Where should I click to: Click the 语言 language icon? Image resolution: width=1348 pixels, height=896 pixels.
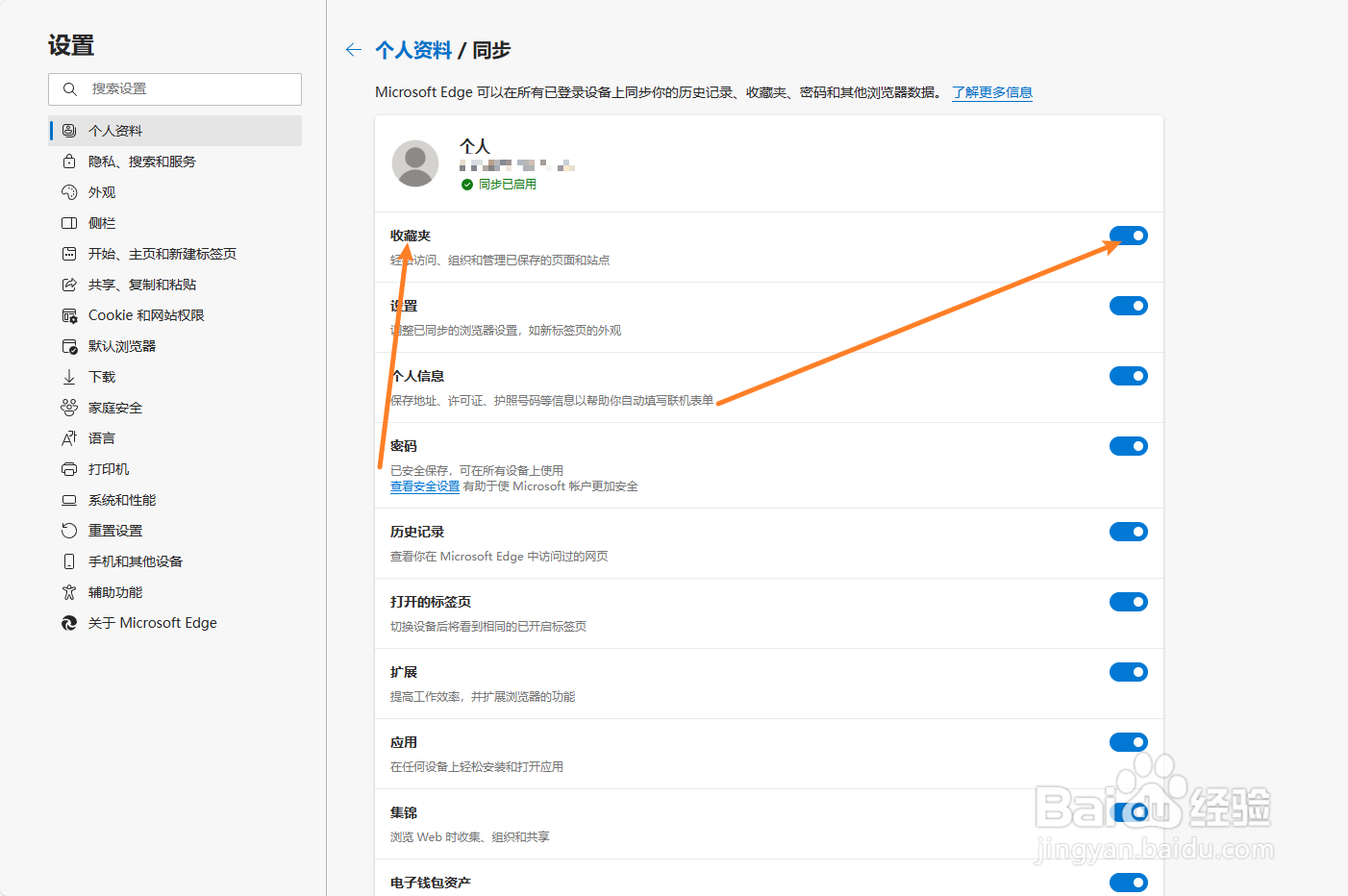click(69, 438)
